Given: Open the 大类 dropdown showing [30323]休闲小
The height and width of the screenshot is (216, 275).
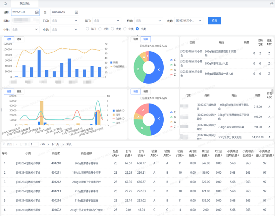Looking at the screenshot, I should (x=189, y=21).
